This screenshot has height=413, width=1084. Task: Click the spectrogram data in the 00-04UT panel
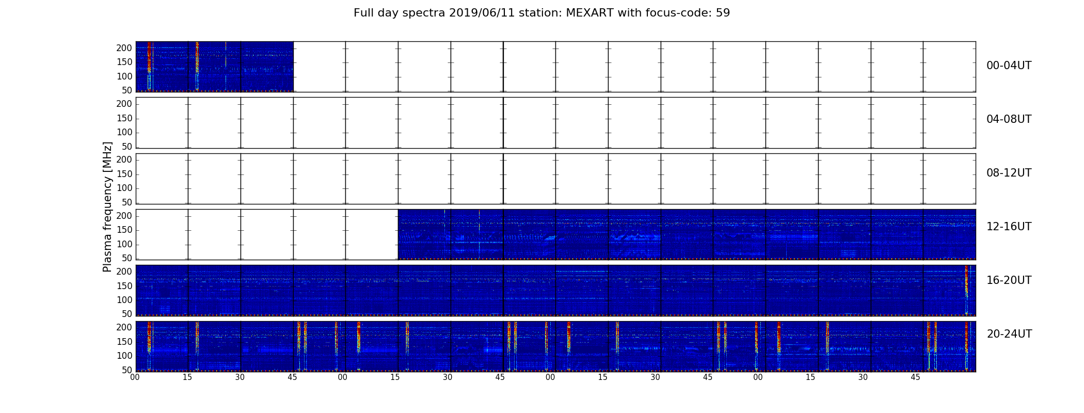pos(215,67)
